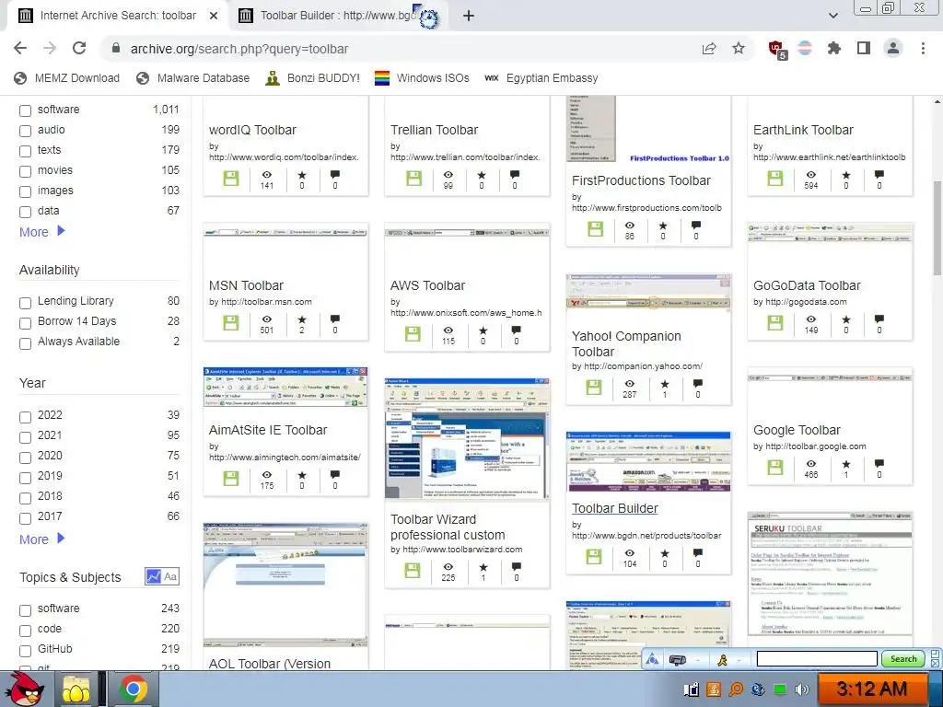
Task: Check the audio media type filter
Action: click(x=25, y=131)
